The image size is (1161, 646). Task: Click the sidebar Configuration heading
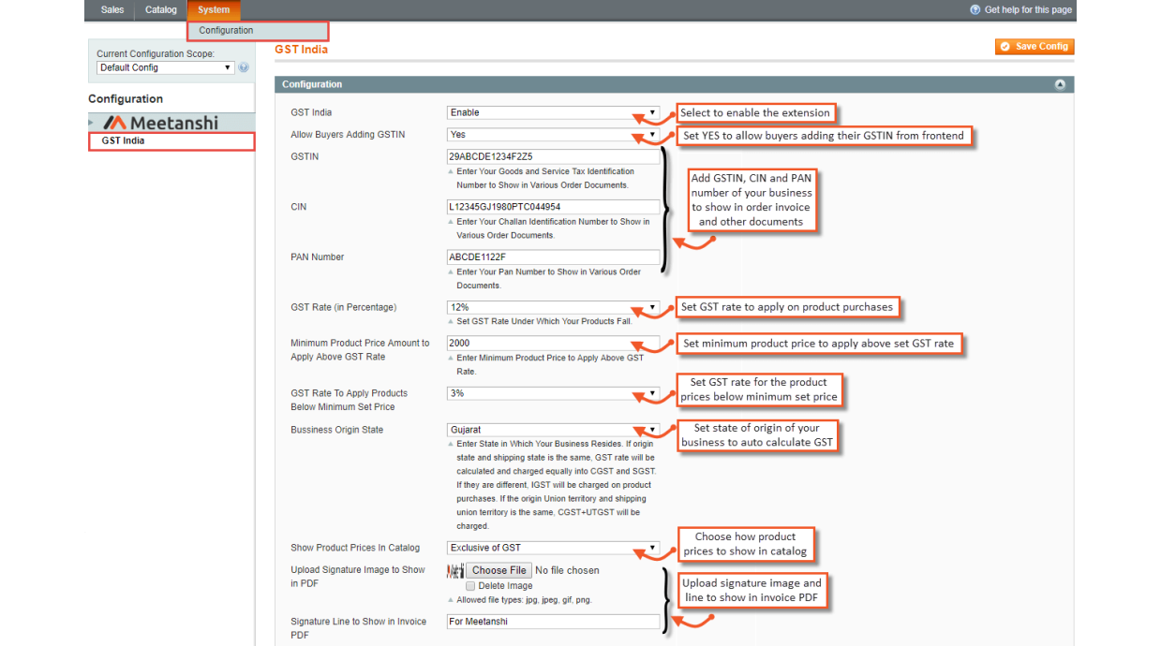[x=126, y=99]
